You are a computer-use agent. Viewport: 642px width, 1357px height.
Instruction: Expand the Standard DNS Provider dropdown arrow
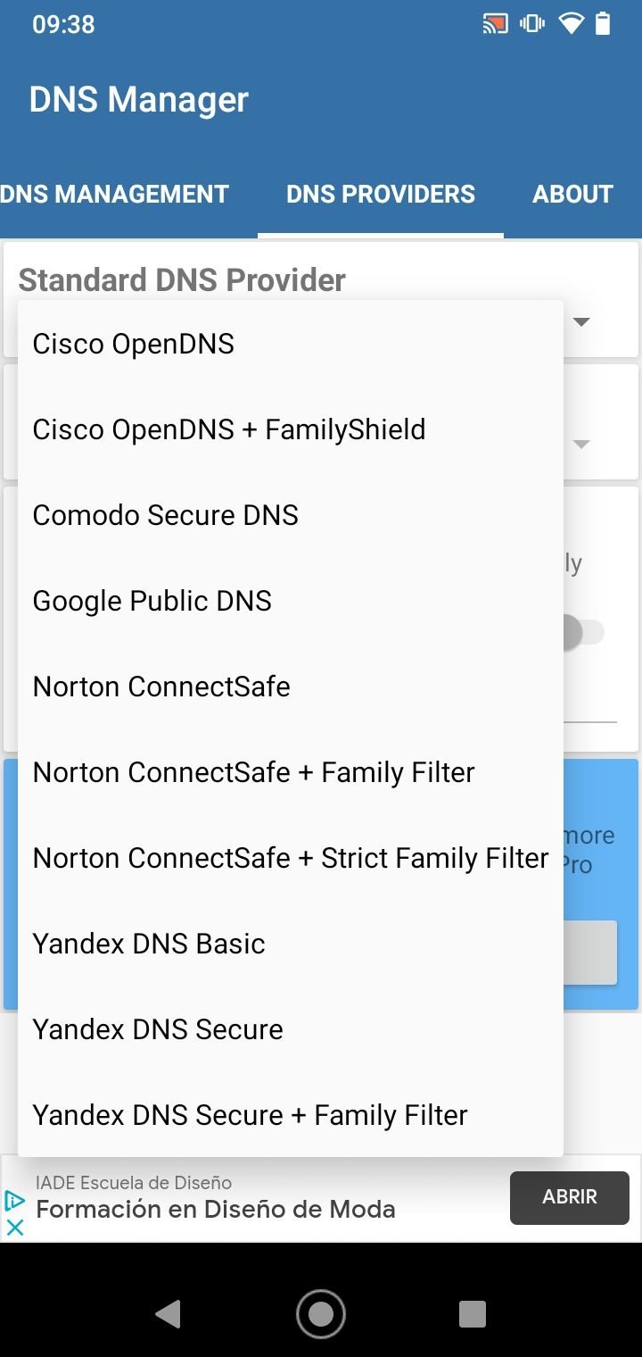[x=581, y=322]
